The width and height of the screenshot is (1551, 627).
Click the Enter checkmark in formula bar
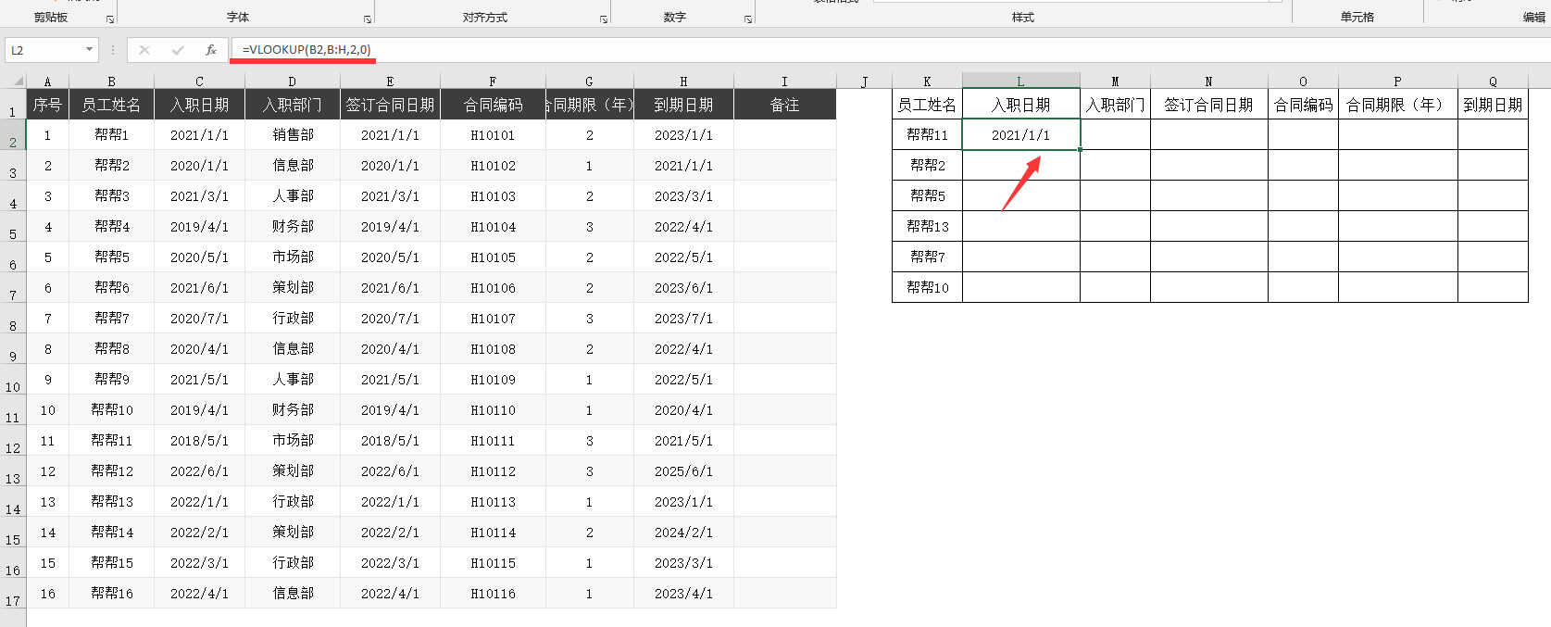point(178,50)
